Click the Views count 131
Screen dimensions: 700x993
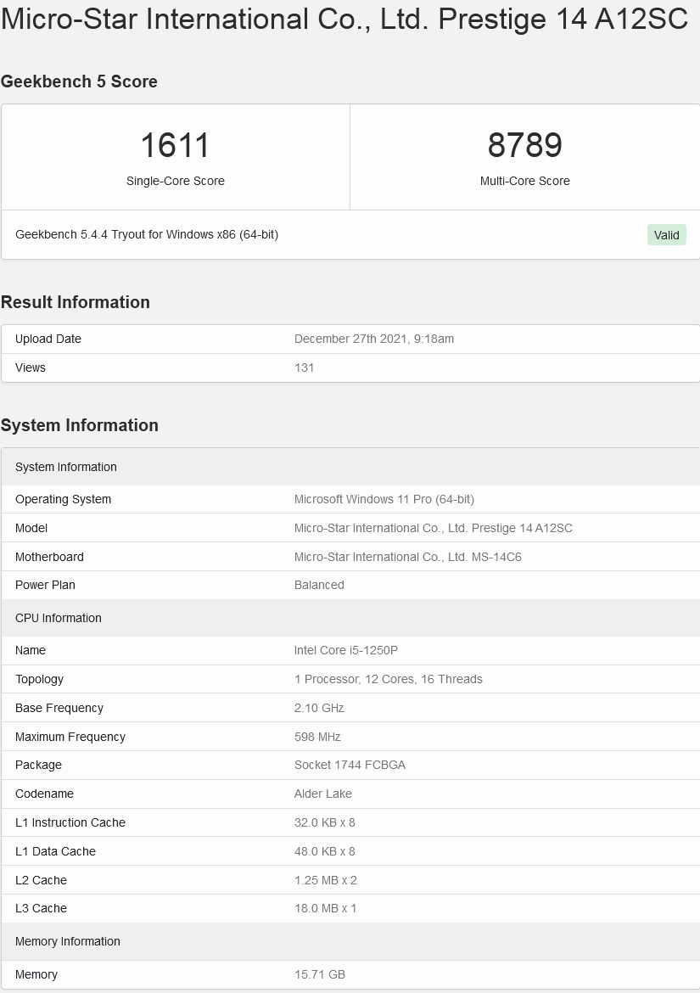(x=305, y=367)
